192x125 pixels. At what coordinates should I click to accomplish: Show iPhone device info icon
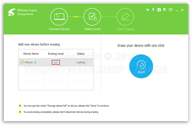click(x=35, y=62)
